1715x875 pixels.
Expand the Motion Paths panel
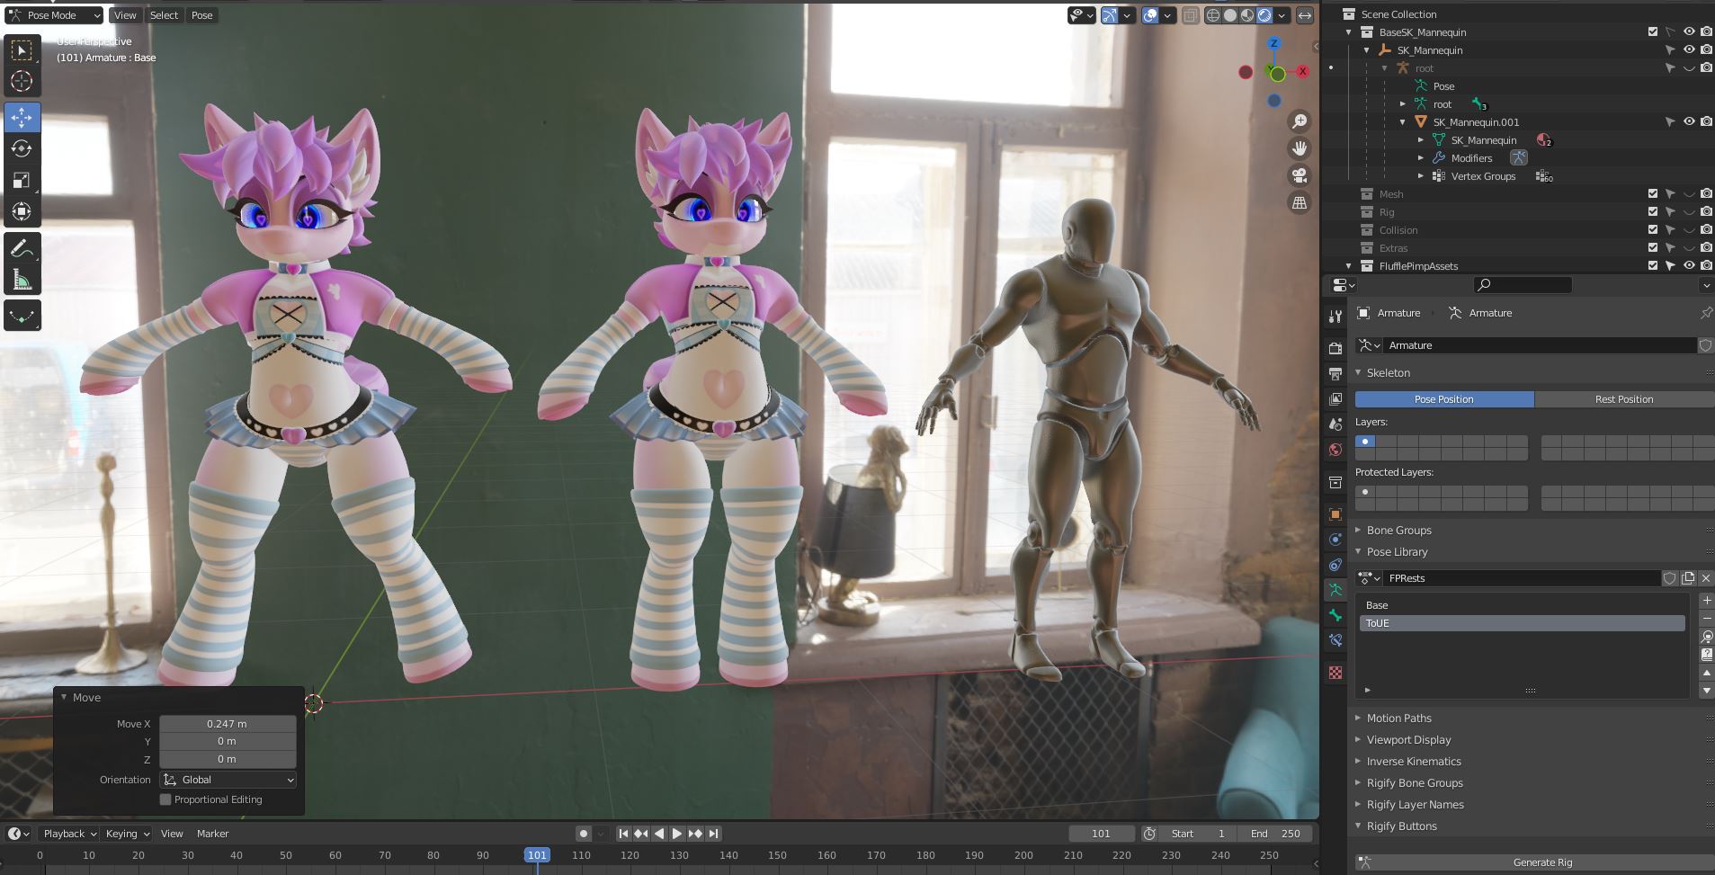[1359, 718]
